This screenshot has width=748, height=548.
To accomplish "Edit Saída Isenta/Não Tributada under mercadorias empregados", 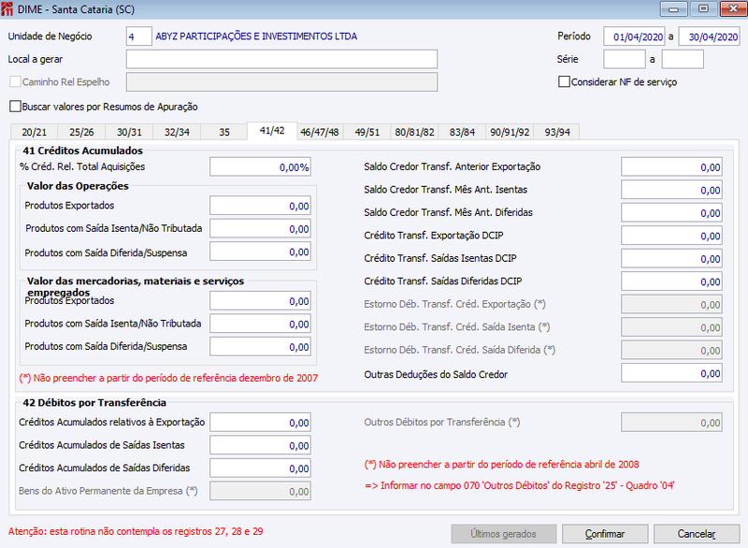I will coord(261,324).
